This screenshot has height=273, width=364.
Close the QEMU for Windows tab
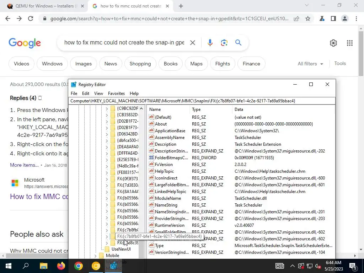(82, 6)
